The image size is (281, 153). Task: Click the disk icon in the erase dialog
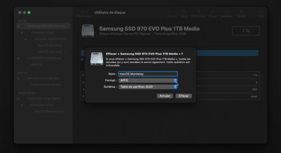tap(97, 59)
